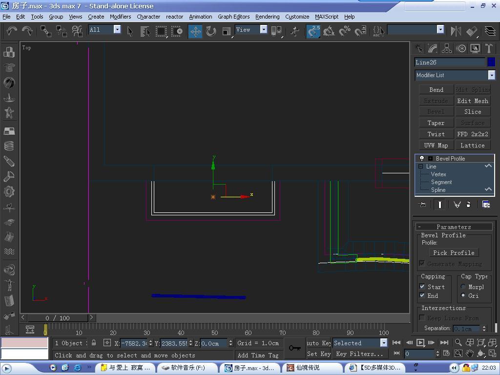Toggle the Angle Snap icon
This screenshot has height=375, width=500.
(329, 31)
